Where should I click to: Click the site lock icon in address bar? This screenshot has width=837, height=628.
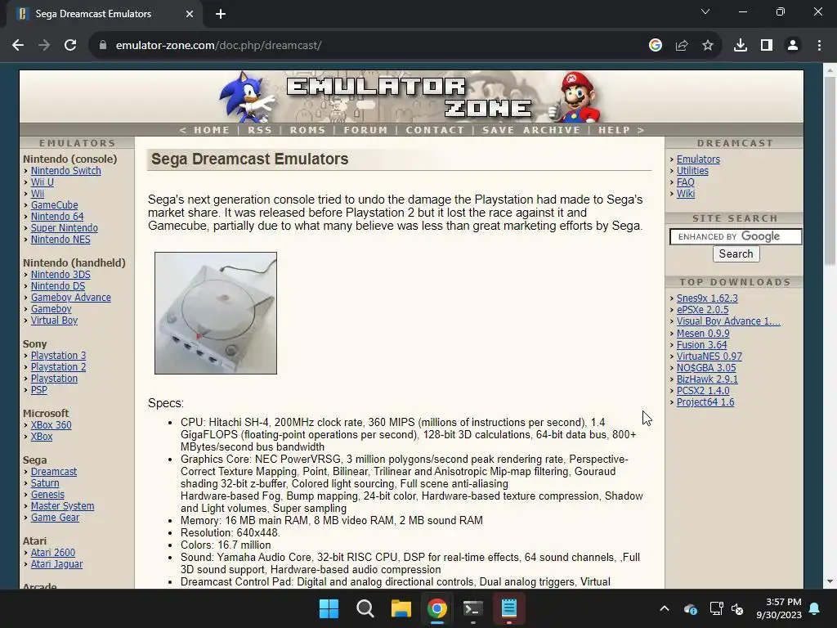102,46
